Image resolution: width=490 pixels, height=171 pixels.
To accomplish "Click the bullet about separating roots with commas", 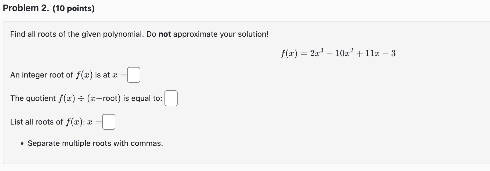I will pos(94,143).
